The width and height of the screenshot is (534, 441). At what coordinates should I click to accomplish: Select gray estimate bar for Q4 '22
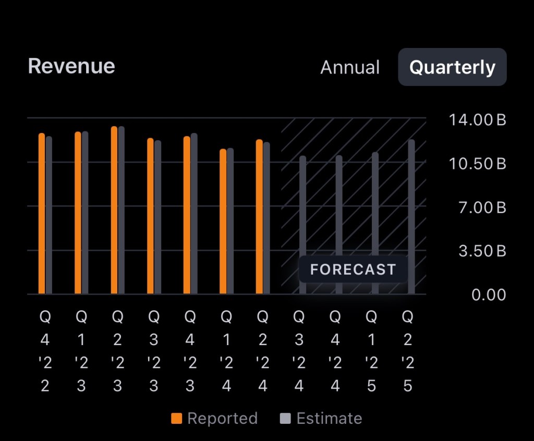[x=49, y=215]
